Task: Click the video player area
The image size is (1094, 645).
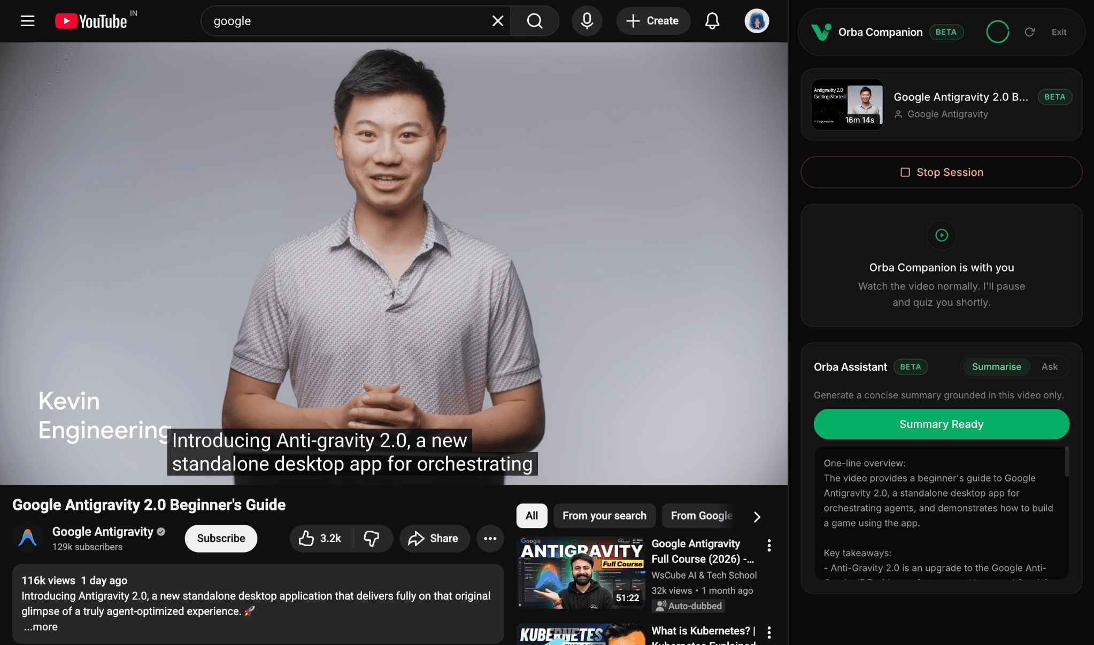Action: 394,263
